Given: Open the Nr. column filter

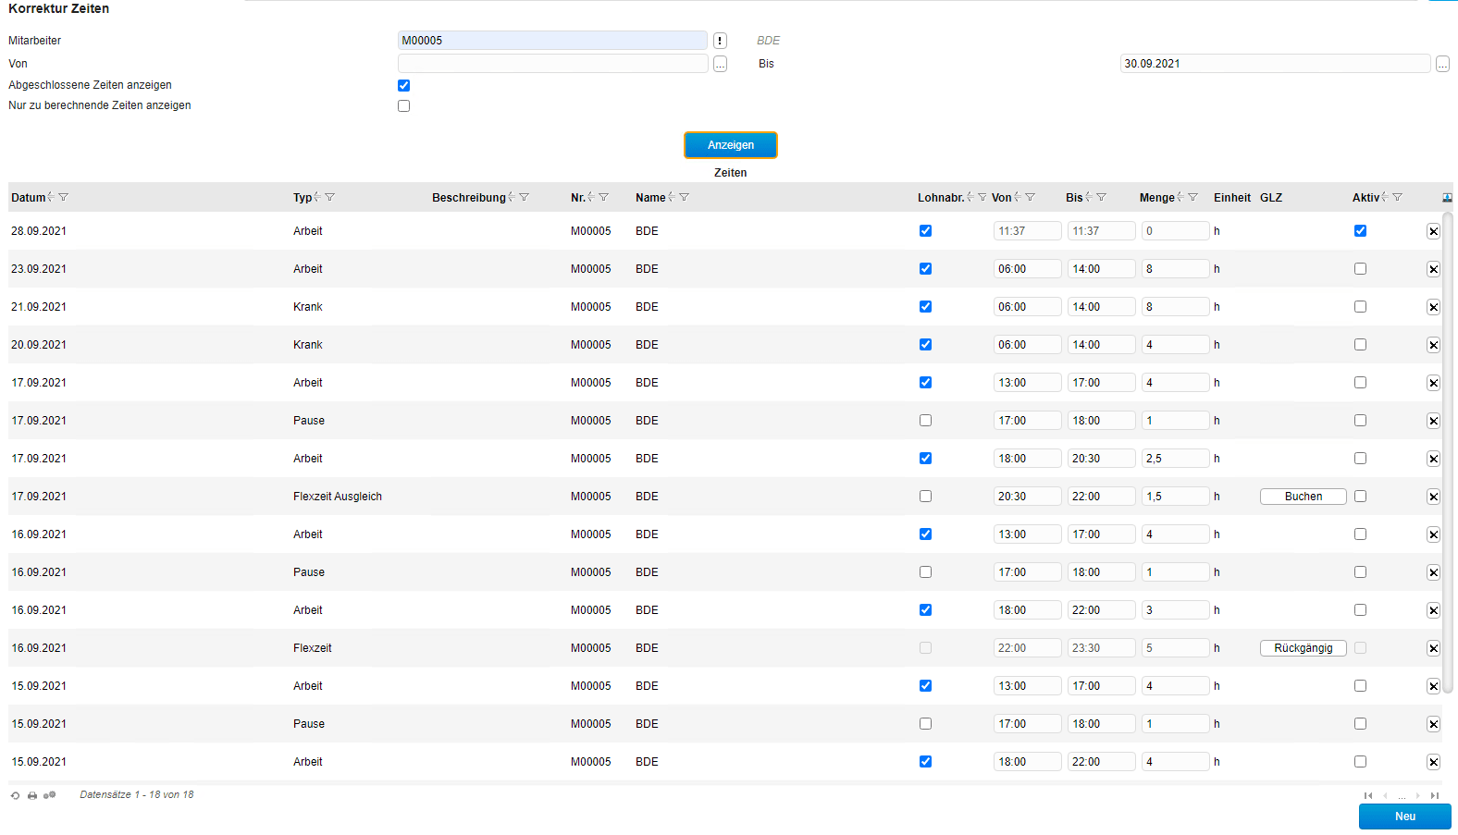Looking at the screenshot, I should point(603,197).
